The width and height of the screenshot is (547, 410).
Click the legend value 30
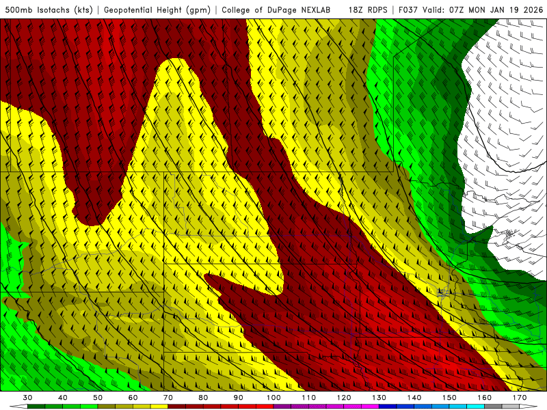coord(27,398)
